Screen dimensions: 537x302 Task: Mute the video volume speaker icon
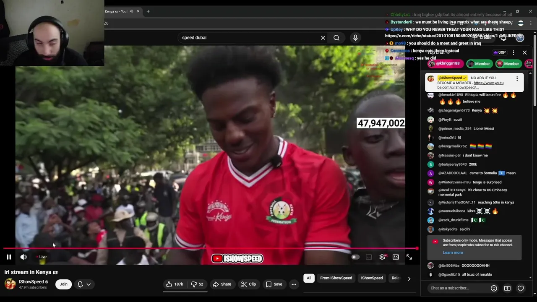23,257
